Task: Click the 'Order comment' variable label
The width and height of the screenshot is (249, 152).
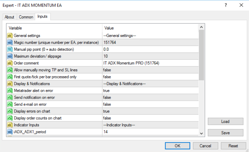Action: coord(26,63)
